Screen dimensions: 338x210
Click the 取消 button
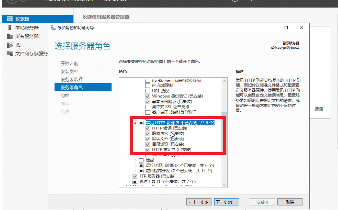[x=290, y=202]
